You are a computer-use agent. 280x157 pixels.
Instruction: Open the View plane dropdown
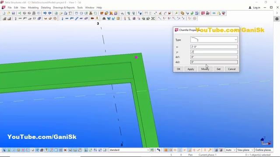[245, 150]
